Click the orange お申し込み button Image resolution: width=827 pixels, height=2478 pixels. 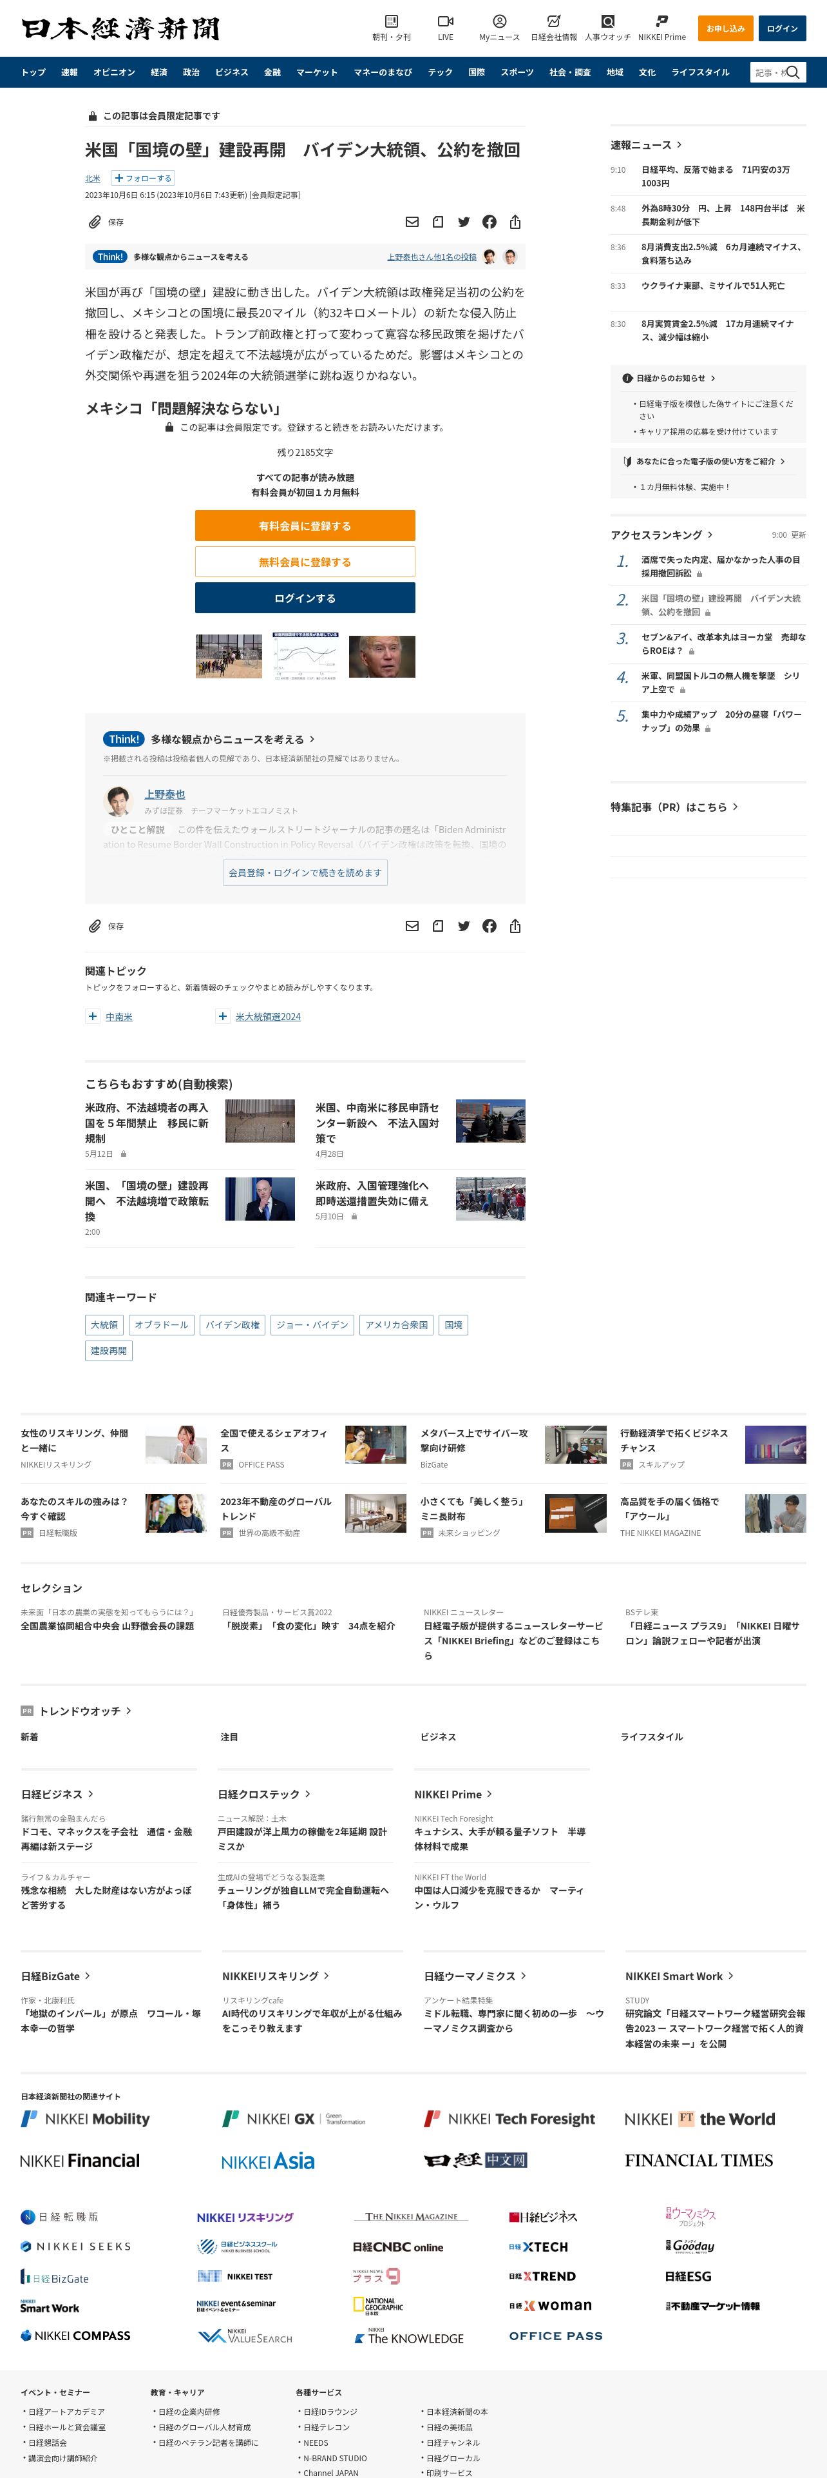(x=725, y=28)
